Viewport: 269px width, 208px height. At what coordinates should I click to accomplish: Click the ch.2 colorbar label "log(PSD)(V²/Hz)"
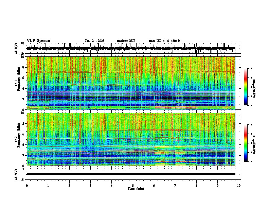coord(254,144)
